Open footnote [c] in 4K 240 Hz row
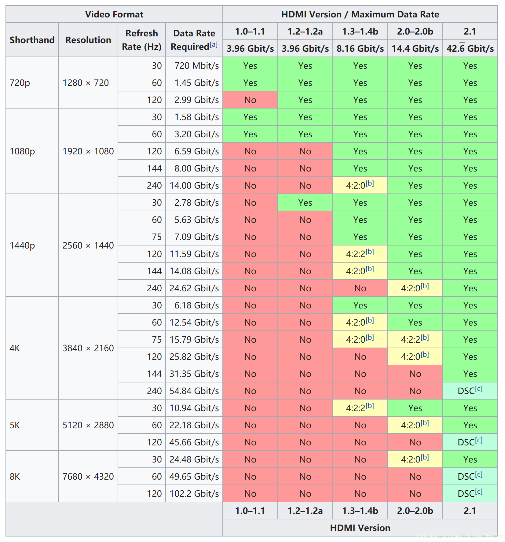The image size is (505, 542). 478,389
